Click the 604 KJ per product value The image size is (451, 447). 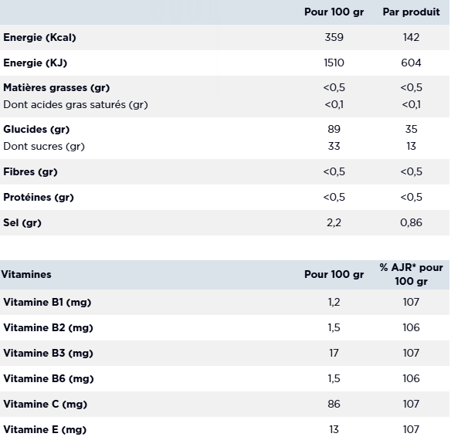(x=411, y=63)
